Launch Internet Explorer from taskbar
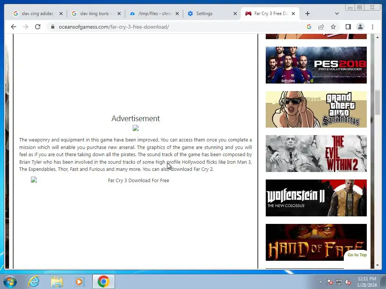 point(34,281)
